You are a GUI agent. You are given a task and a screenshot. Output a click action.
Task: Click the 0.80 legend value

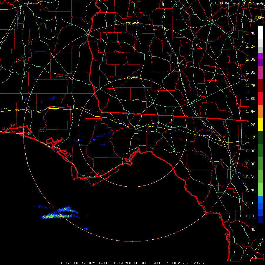[x=251, y=164]
